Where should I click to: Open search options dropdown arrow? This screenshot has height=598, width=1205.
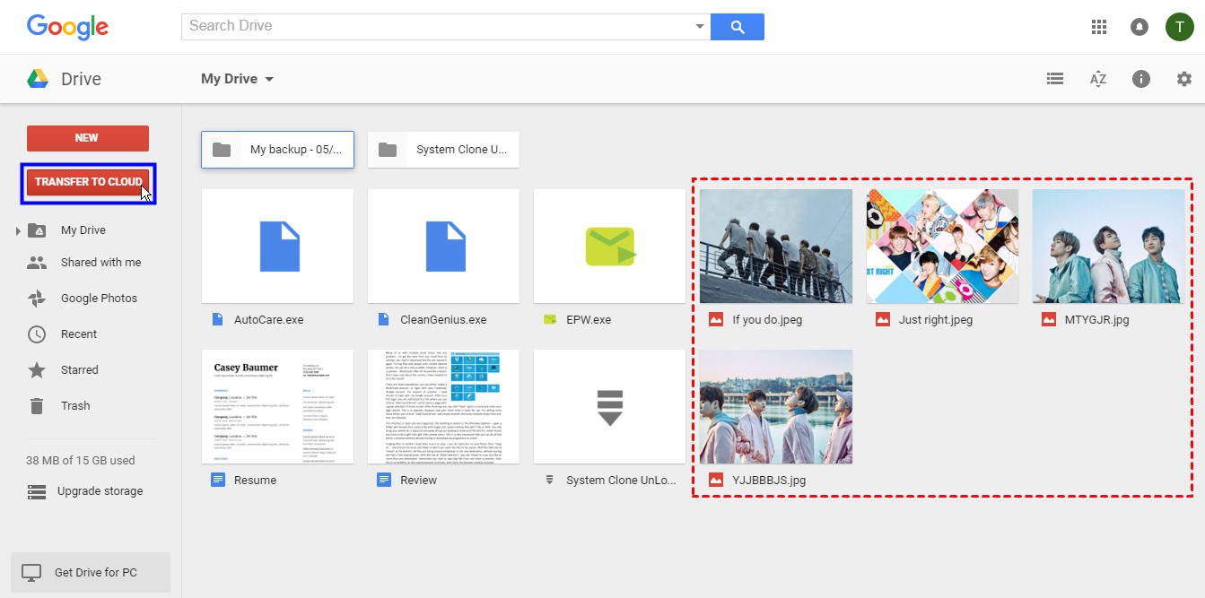pos(700,27)
